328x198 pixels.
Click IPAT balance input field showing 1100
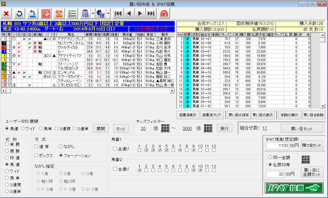pos(277,145)
